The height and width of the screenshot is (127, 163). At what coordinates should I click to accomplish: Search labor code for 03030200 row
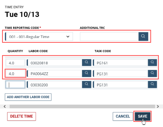coord(86,84)
